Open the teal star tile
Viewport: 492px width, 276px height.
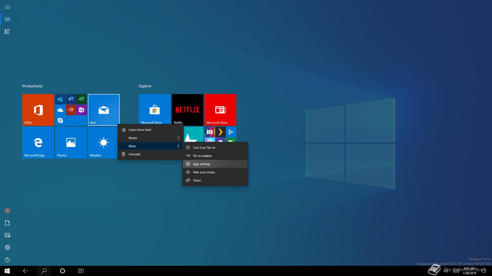tap(193, 134)
